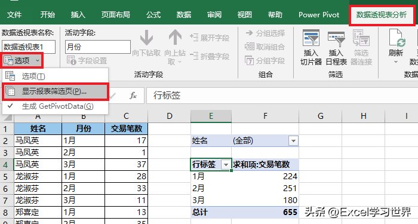418x224 pixels.
Task: Click pivot row label 2月 in column E
Action: coord(211,189)
